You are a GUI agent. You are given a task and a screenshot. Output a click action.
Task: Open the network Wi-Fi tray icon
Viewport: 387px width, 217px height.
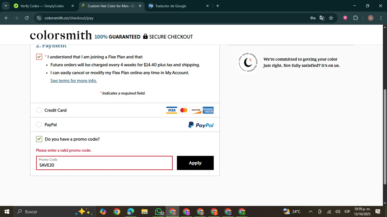[329, 212]
